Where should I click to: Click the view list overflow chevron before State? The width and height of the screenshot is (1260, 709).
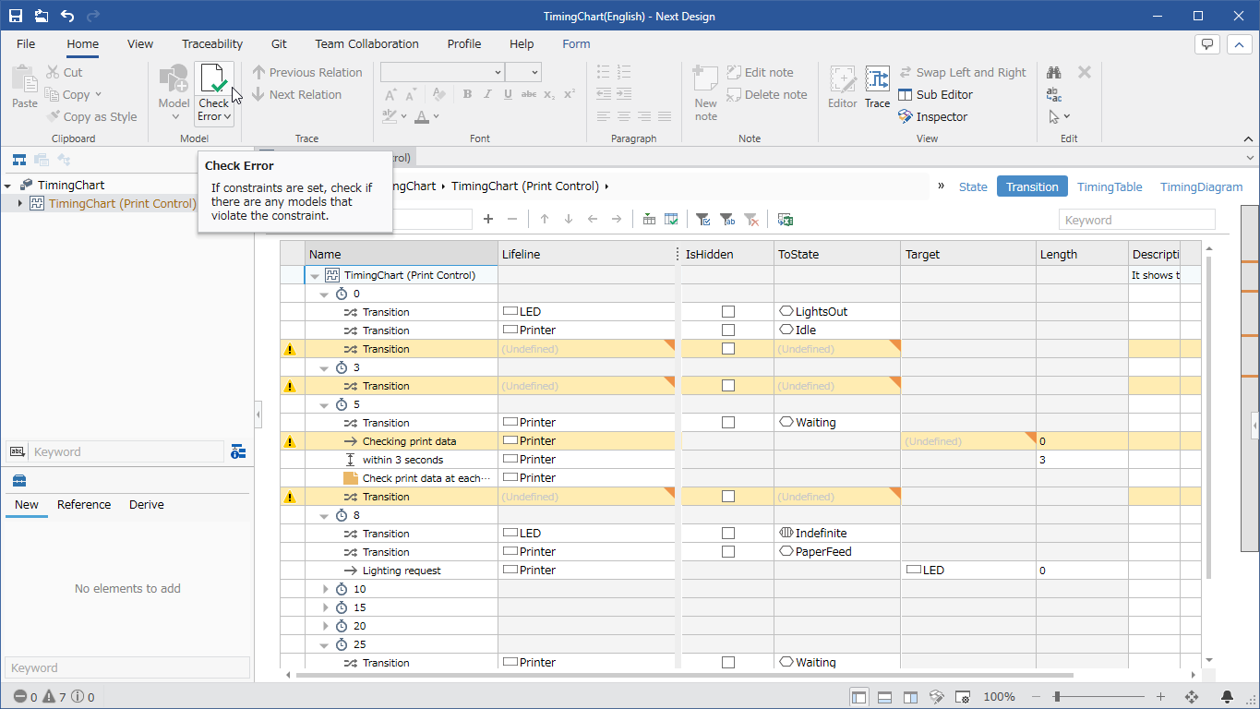(x=942, y=186)
